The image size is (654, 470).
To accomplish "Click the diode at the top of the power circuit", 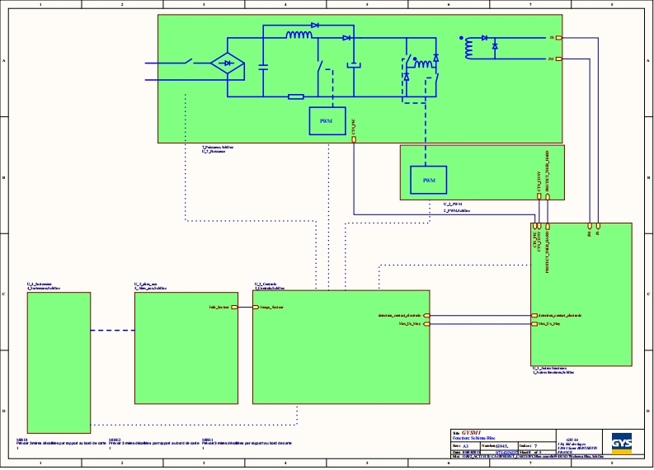I will click(x=315, y=26).
